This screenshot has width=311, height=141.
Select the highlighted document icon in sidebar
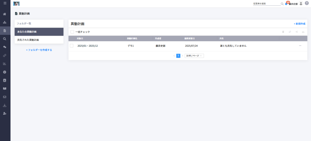pos(5,31)
